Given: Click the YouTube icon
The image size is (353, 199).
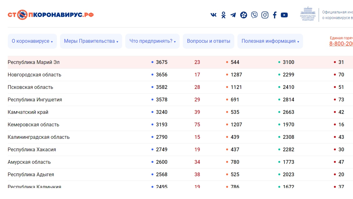Looking at the screenshot, I should 284,15.
